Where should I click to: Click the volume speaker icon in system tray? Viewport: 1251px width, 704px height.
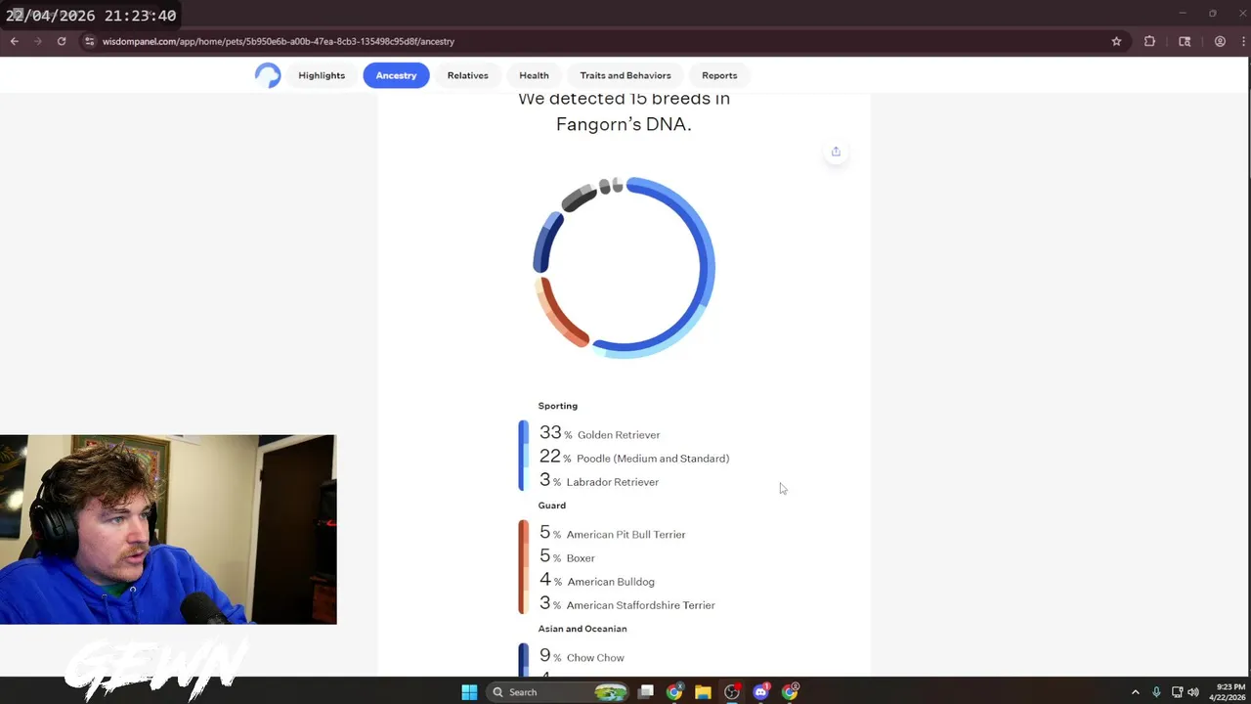[x=1193, y=692]
